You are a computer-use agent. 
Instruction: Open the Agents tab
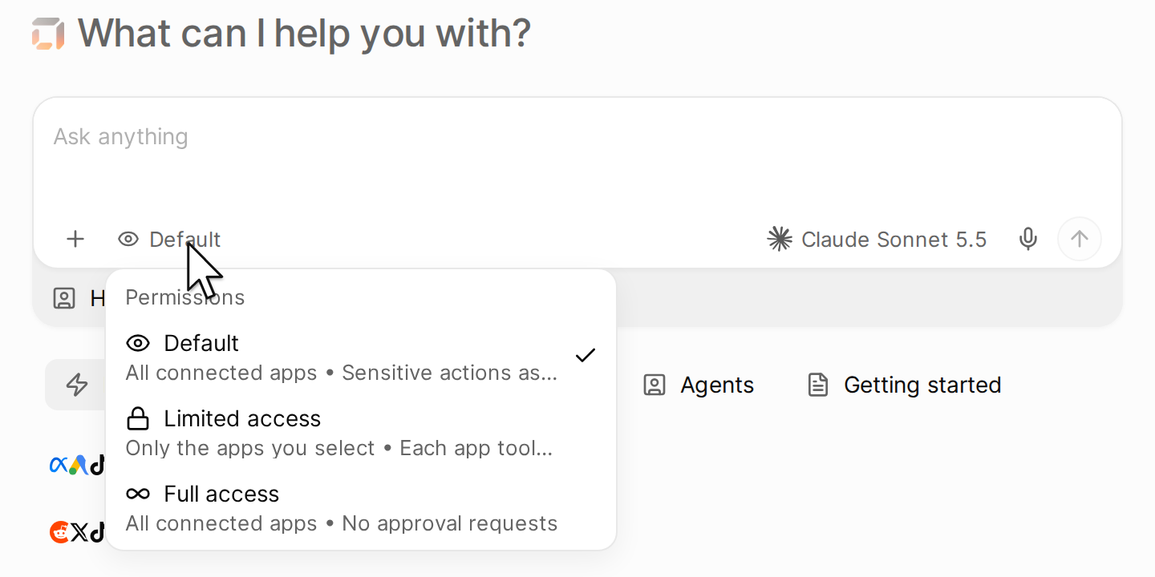coord(699,385)
